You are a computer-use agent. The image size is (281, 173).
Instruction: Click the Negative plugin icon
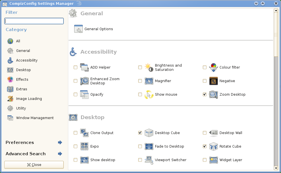[213, 81]
